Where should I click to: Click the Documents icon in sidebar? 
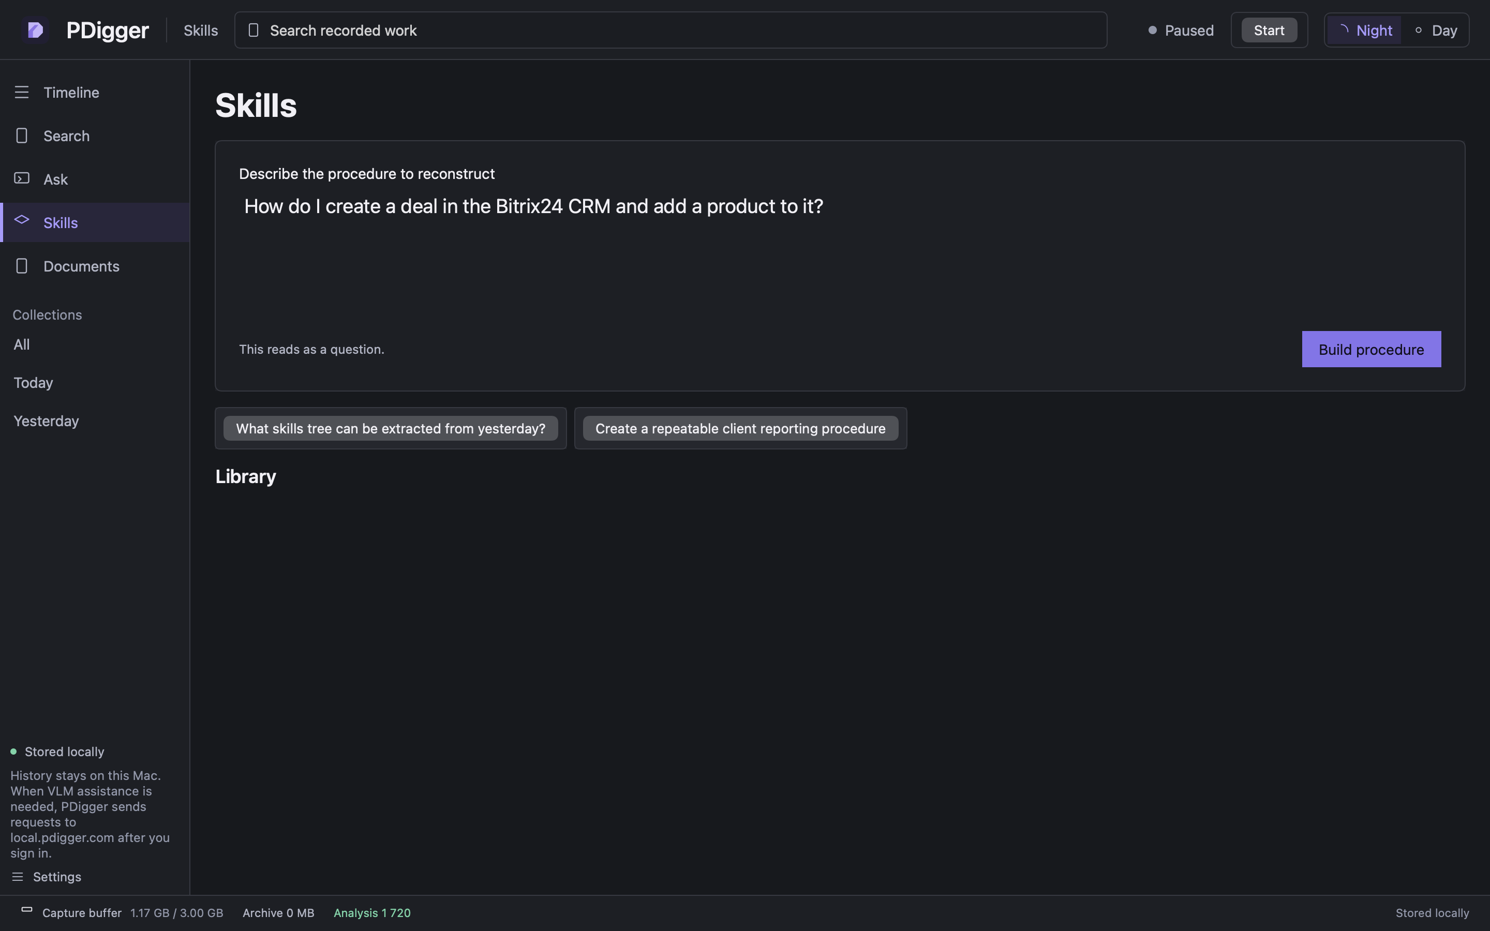coord(22,266)
